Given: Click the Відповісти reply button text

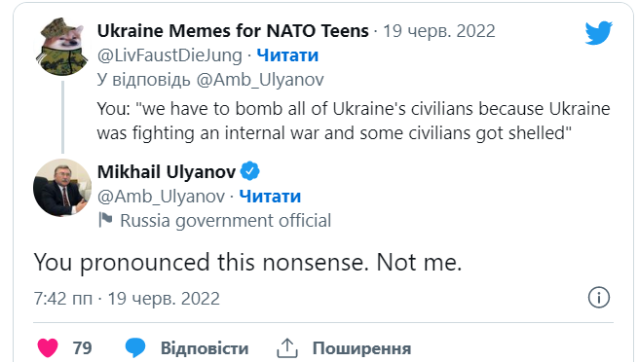Looking at the screenshot, I should point(205,348).
